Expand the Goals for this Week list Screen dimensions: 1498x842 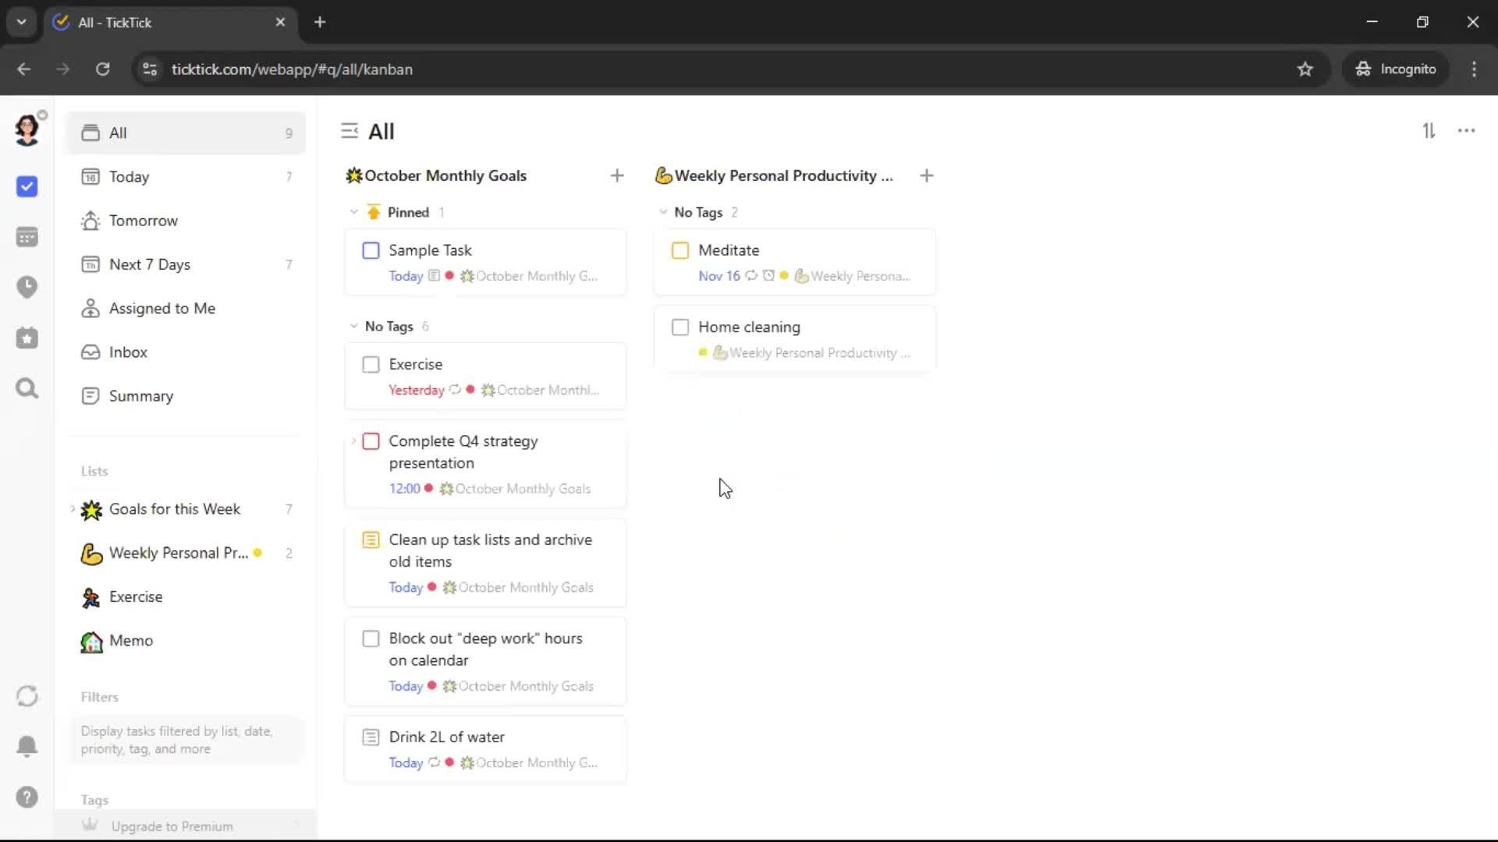[x=73, y=509]
